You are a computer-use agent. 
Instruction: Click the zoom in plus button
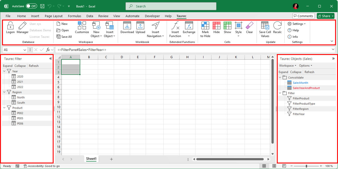pyautogui.click(x=321, y=166)
